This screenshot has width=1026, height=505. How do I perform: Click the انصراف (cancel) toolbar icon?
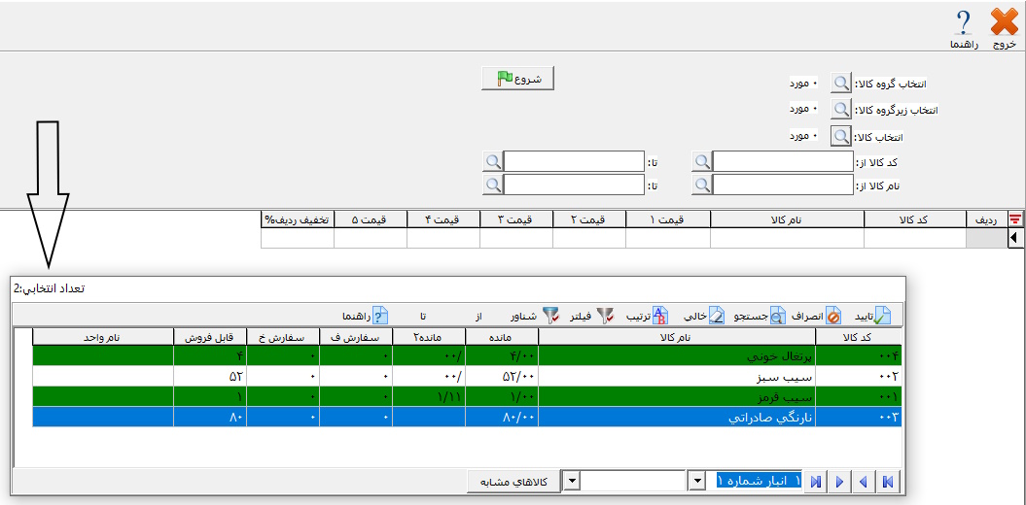(833, 316)
